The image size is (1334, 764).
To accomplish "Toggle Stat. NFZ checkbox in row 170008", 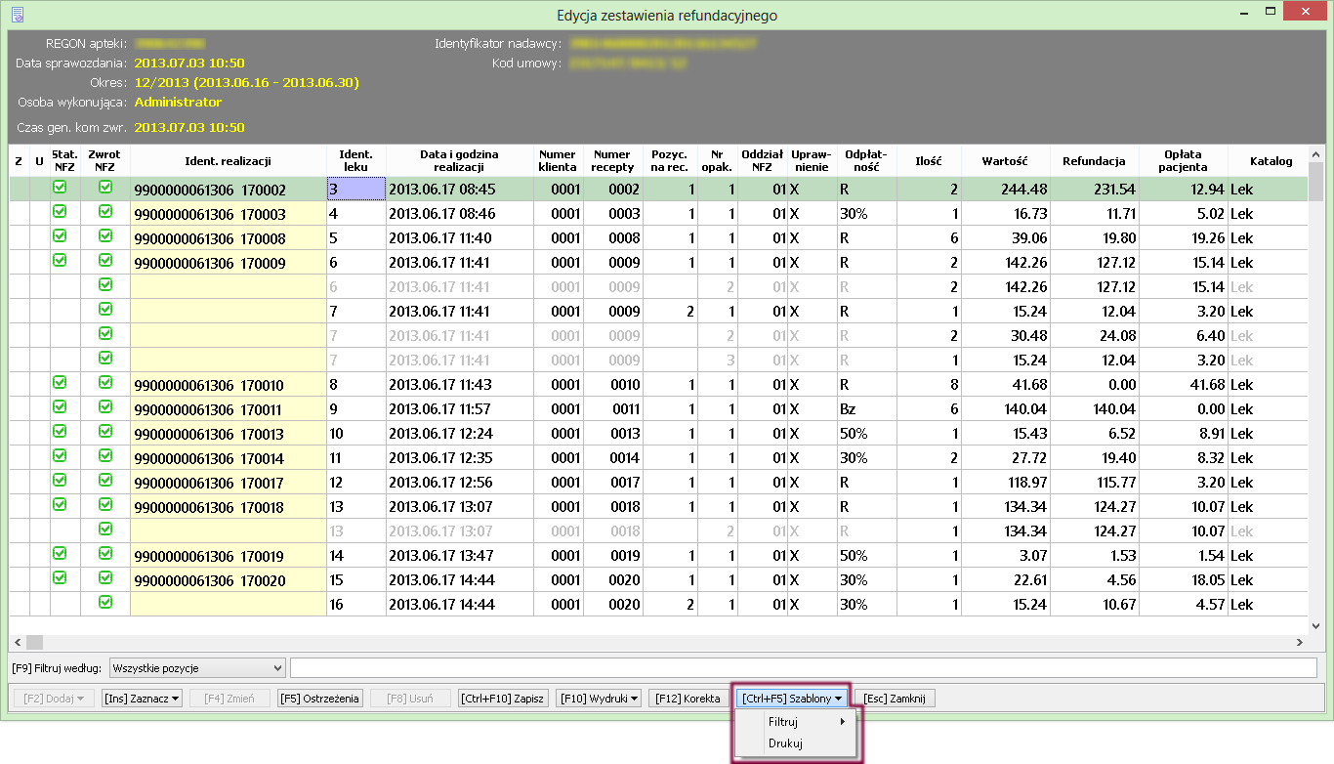I will 60,235.
